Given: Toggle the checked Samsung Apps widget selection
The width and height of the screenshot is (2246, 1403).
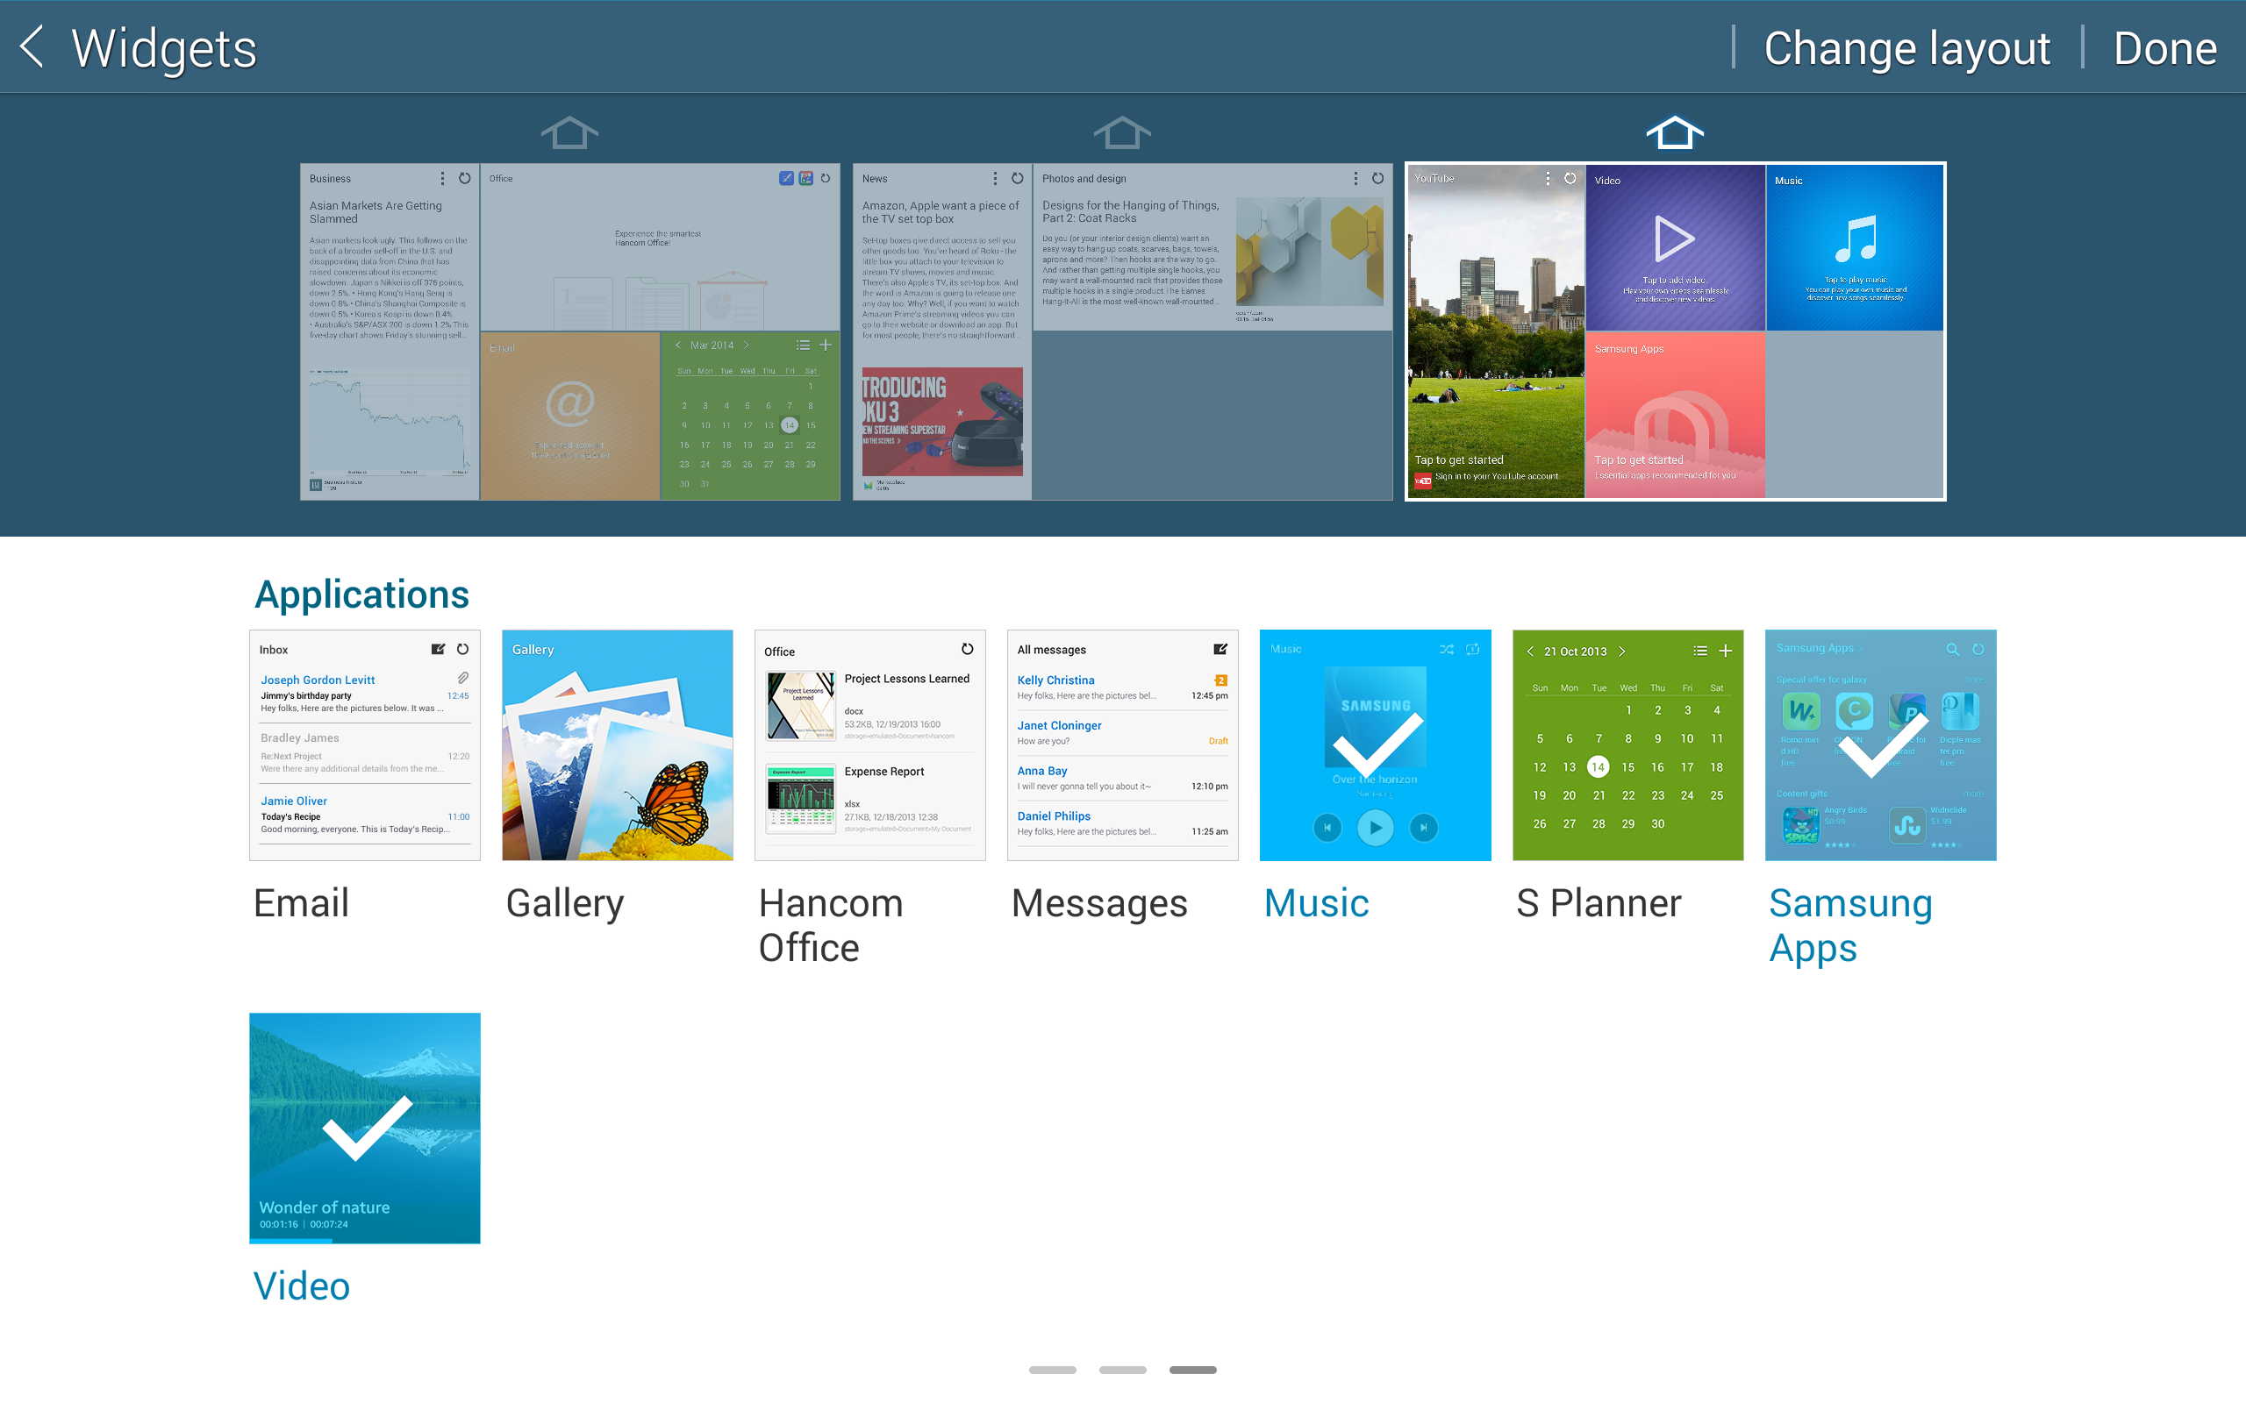Looking at the screenshot, I should 1880,745.
